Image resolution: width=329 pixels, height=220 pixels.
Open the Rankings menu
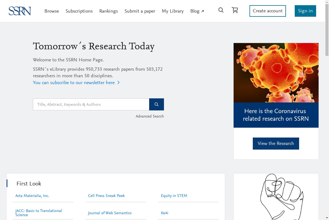pyautogui.click(x=109, y=11)
